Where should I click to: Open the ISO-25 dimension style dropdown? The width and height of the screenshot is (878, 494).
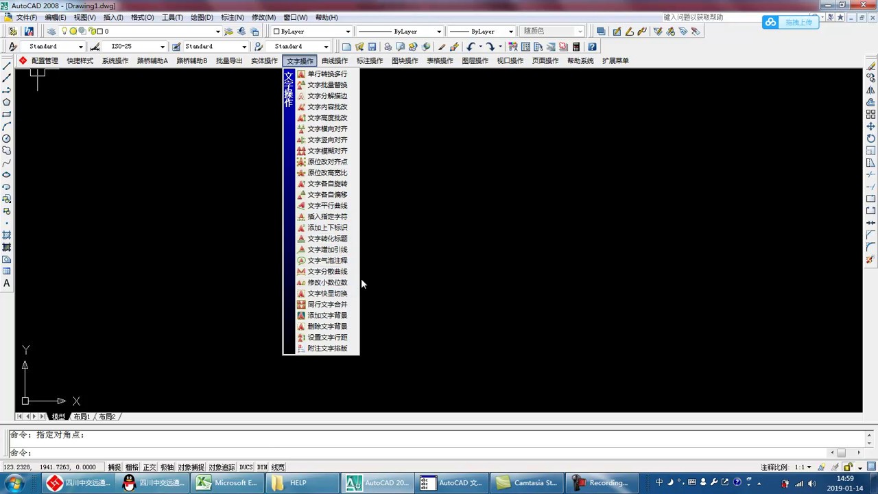(x=134, y=47)
